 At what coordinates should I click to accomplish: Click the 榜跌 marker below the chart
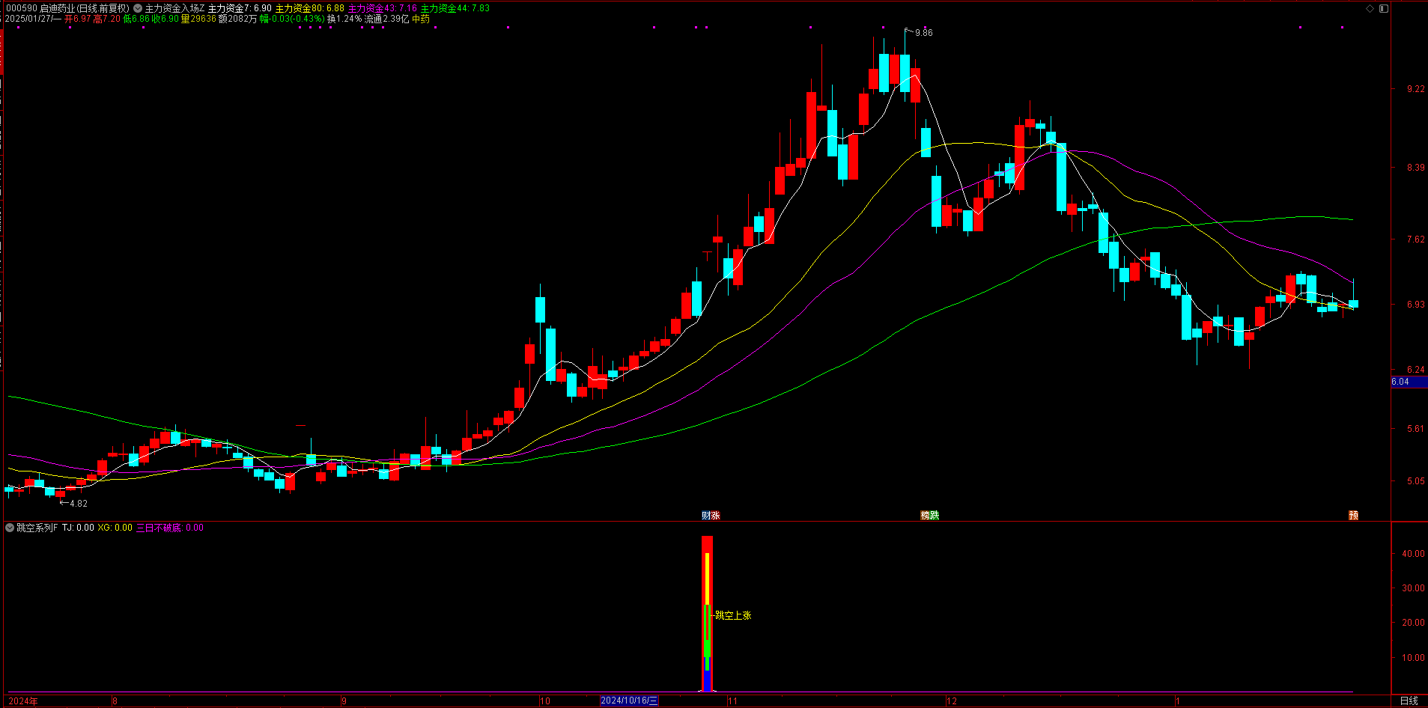pyautogui.click(x=929, y=515)
